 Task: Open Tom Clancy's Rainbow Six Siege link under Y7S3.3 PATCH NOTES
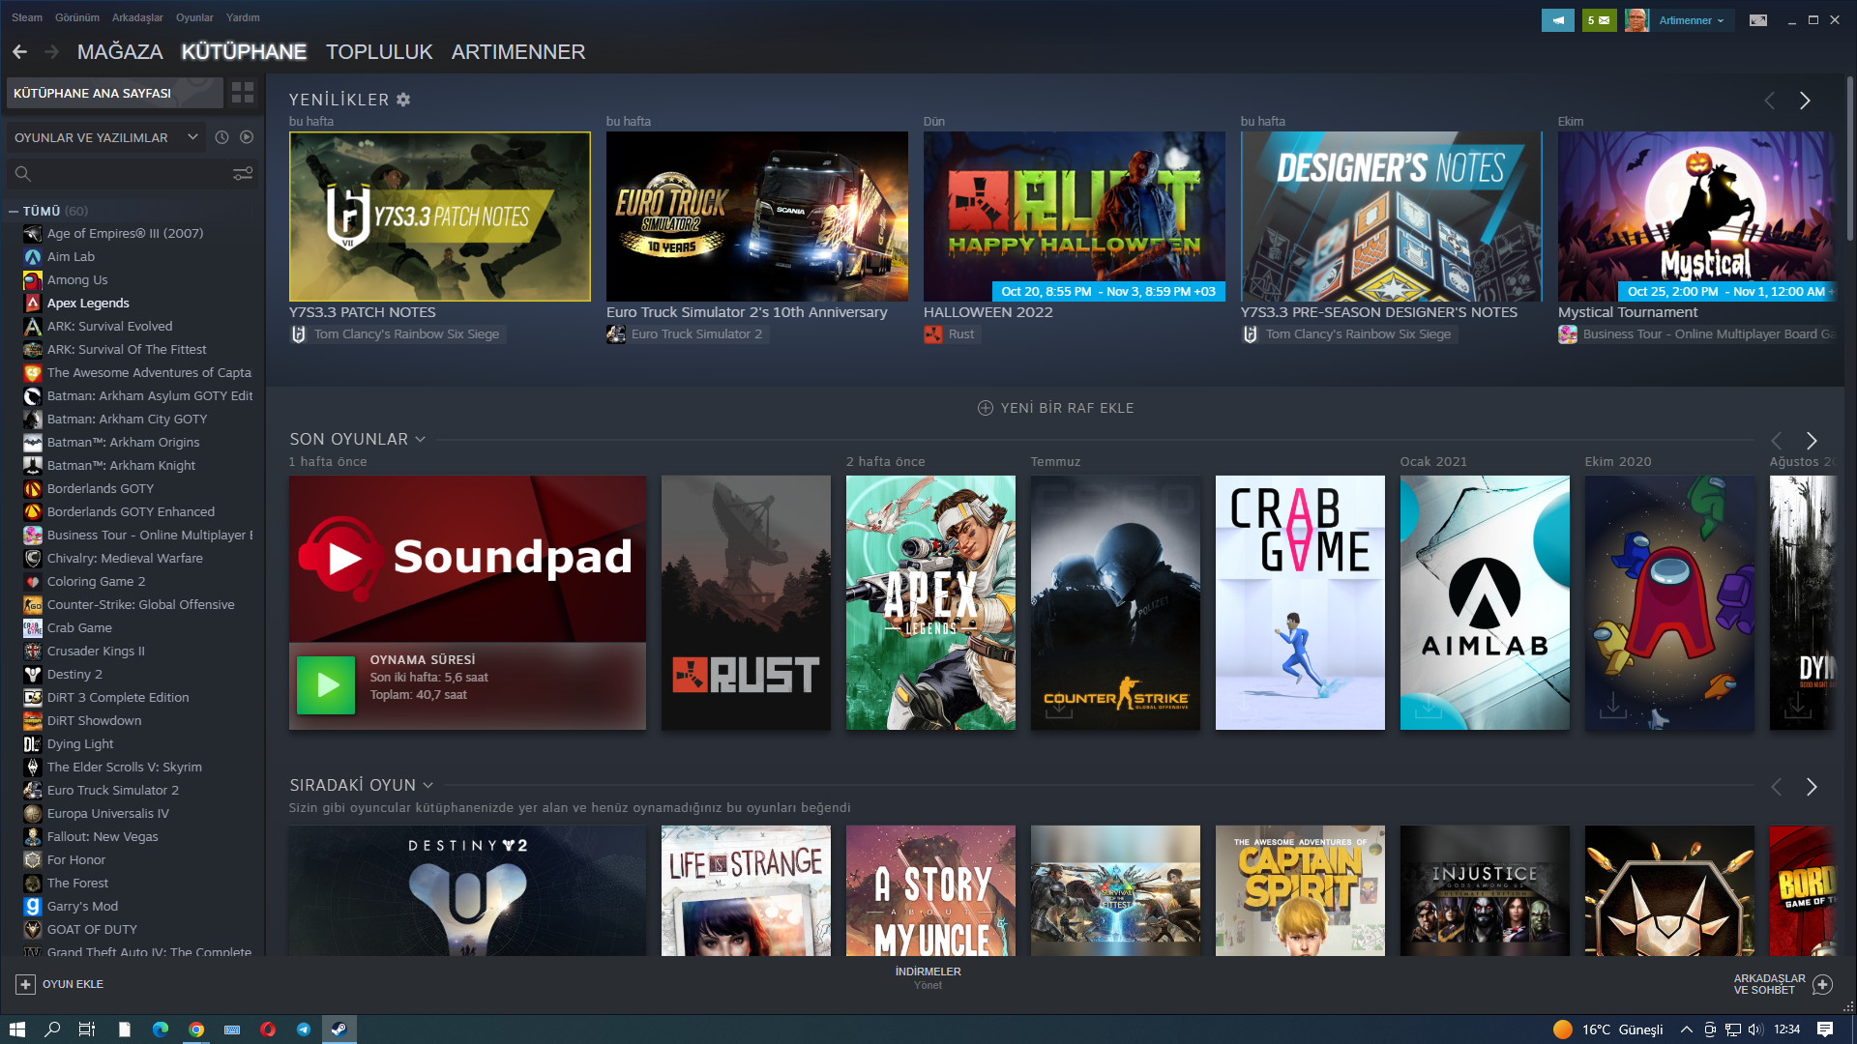(397, 334)
